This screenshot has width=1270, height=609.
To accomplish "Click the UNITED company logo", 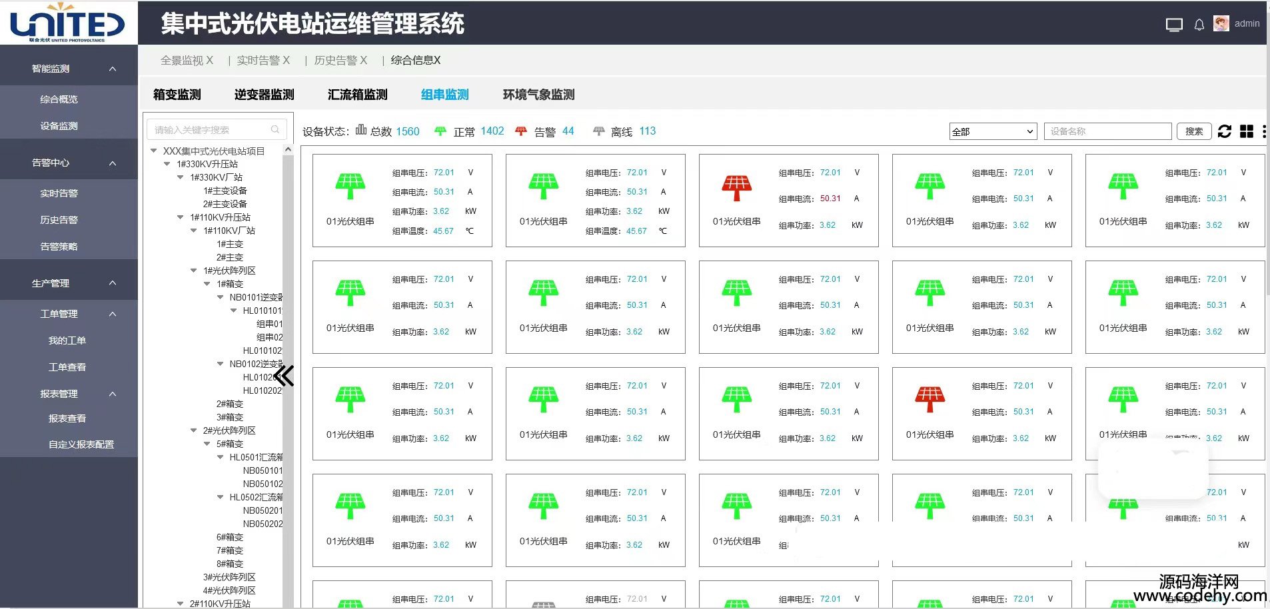I will (67, 23).
